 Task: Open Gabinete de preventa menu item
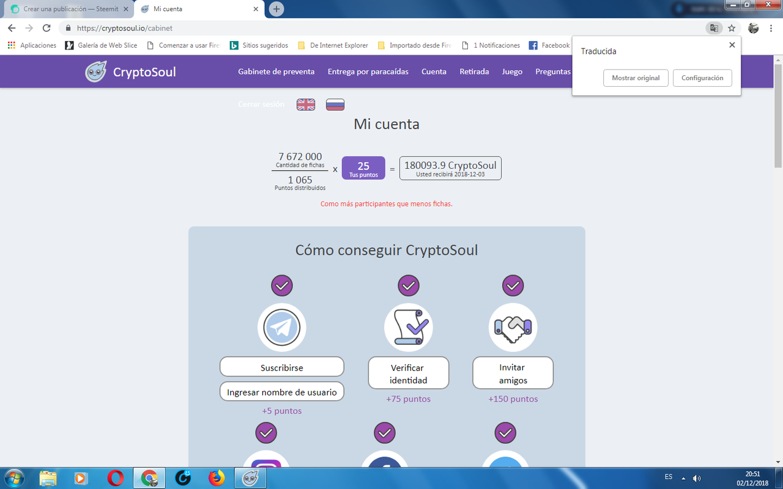click(276, 72)
